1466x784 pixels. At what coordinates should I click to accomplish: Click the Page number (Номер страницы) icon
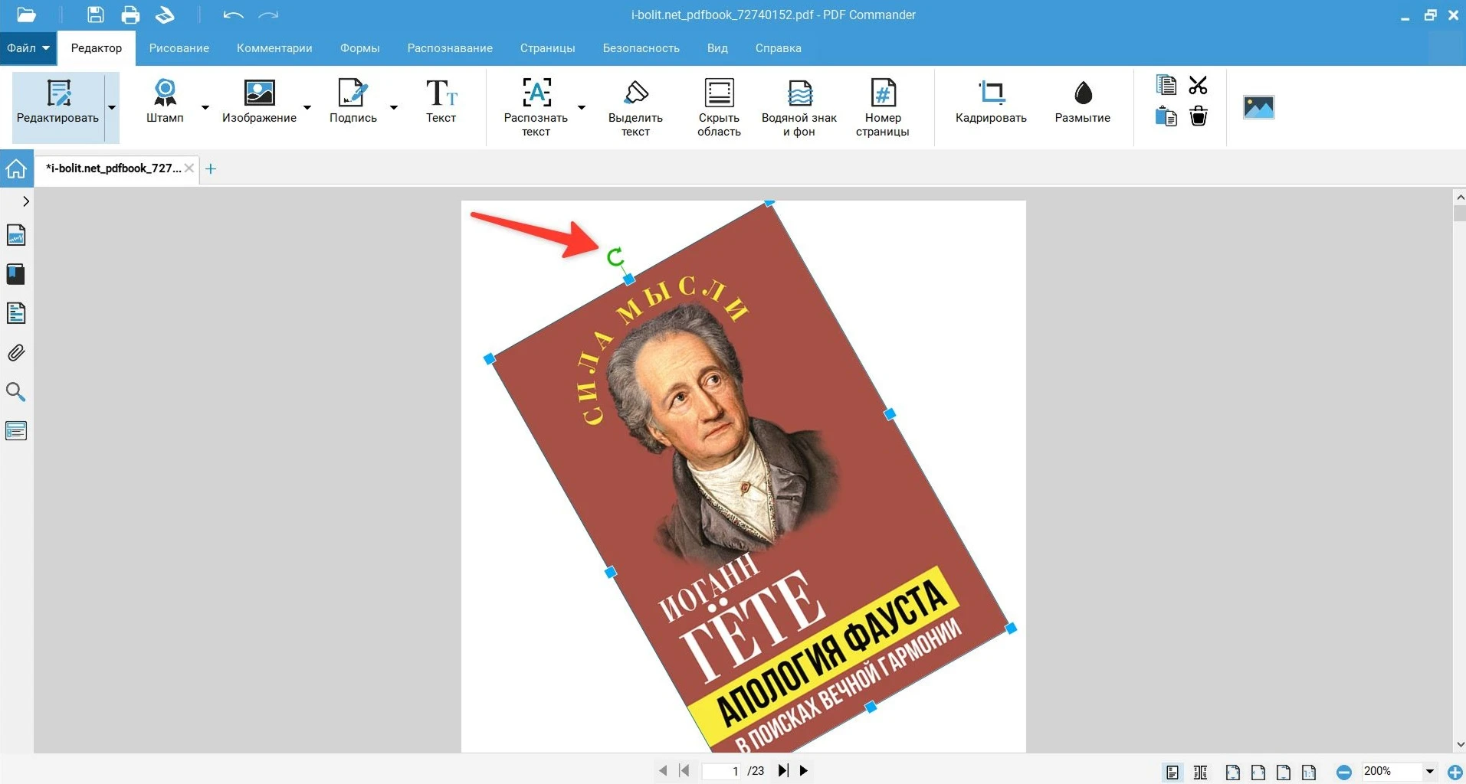[x=882, y=107]
